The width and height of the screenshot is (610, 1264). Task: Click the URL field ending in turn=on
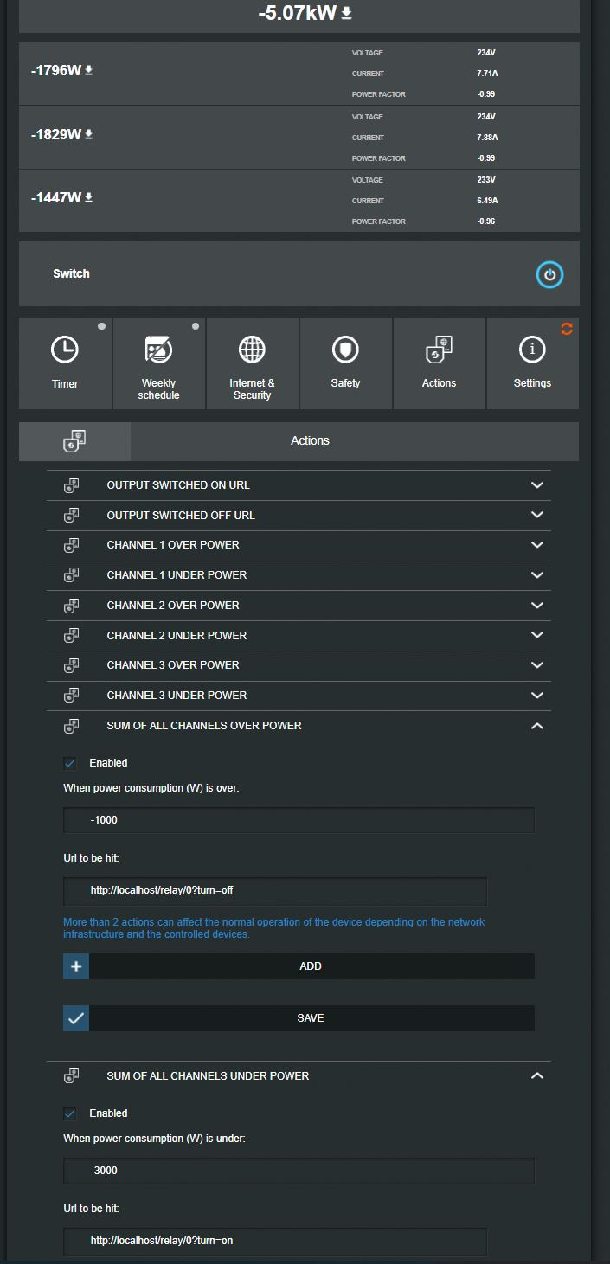pos(275,1241)
